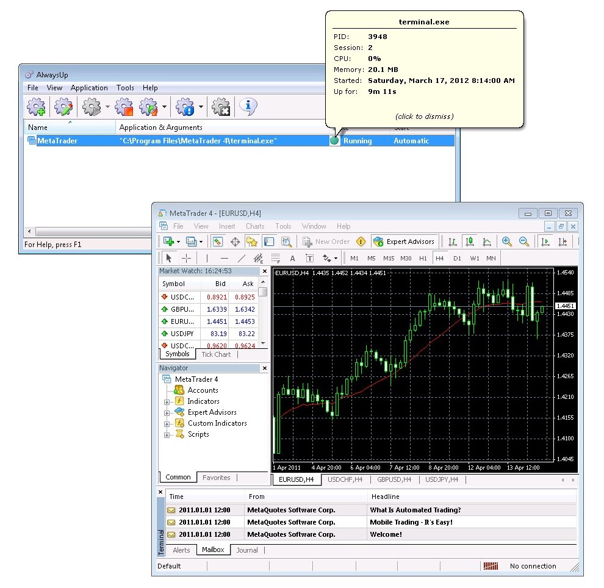Open AlwaysUp View menu

[x=54, y=88]
